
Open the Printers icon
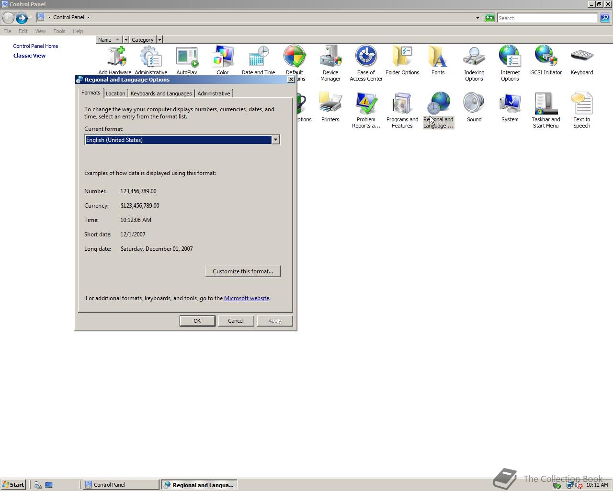[x=330, y=107]
